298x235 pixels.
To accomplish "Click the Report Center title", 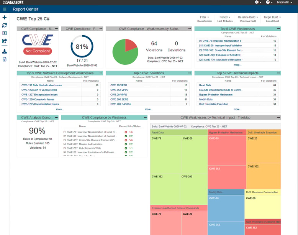I will [x=25, y=9].
